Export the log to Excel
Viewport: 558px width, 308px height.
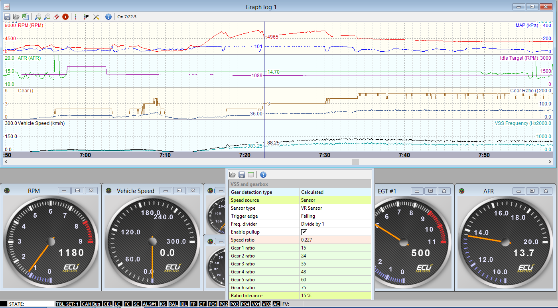click(x=25, y=17)
